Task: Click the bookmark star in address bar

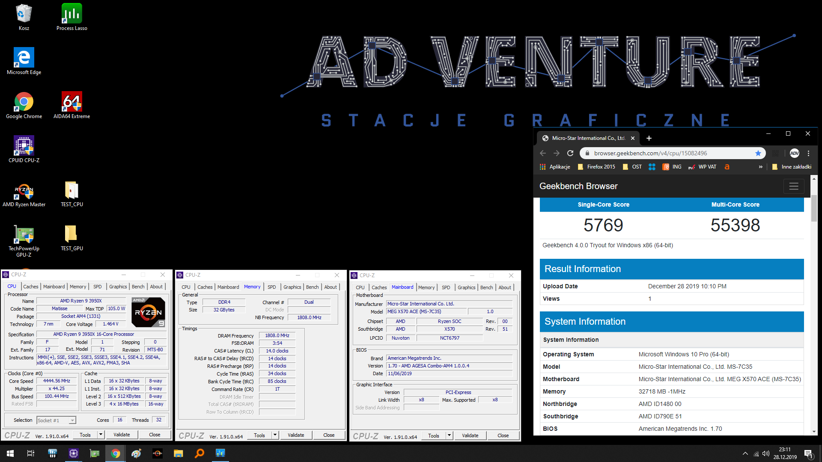Action: [x=758, y=153]
